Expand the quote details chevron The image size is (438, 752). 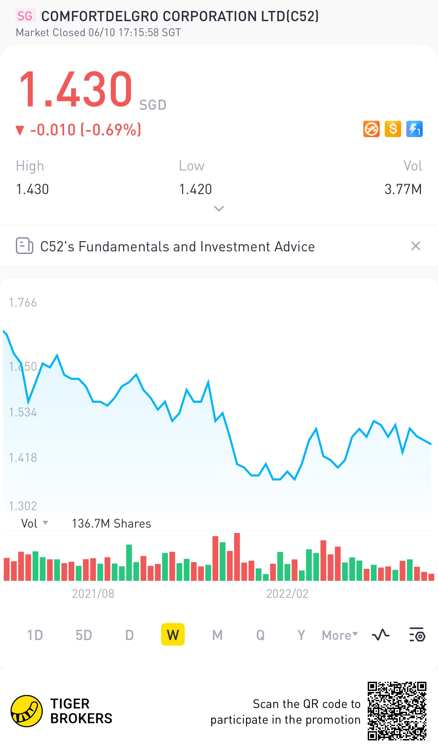pyautogui.click(x=219, y=208)
